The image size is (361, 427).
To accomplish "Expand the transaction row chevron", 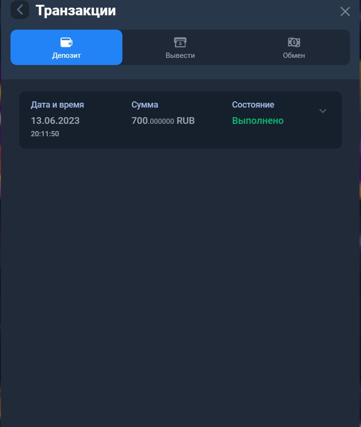I will point(323,111).
